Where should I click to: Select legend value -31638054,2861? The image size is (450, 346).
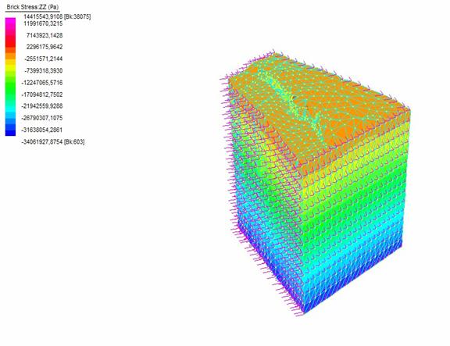click(42, 130)
